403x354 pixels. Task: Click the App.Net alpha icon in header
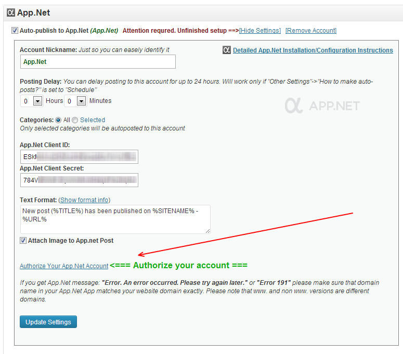pyautogui.click(x=11, y=12)
